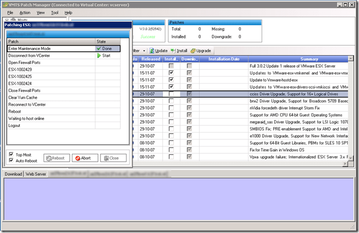Select the Reconnect to VCenter step
This screenshot has width=359, height=233.
pos(64,104)
